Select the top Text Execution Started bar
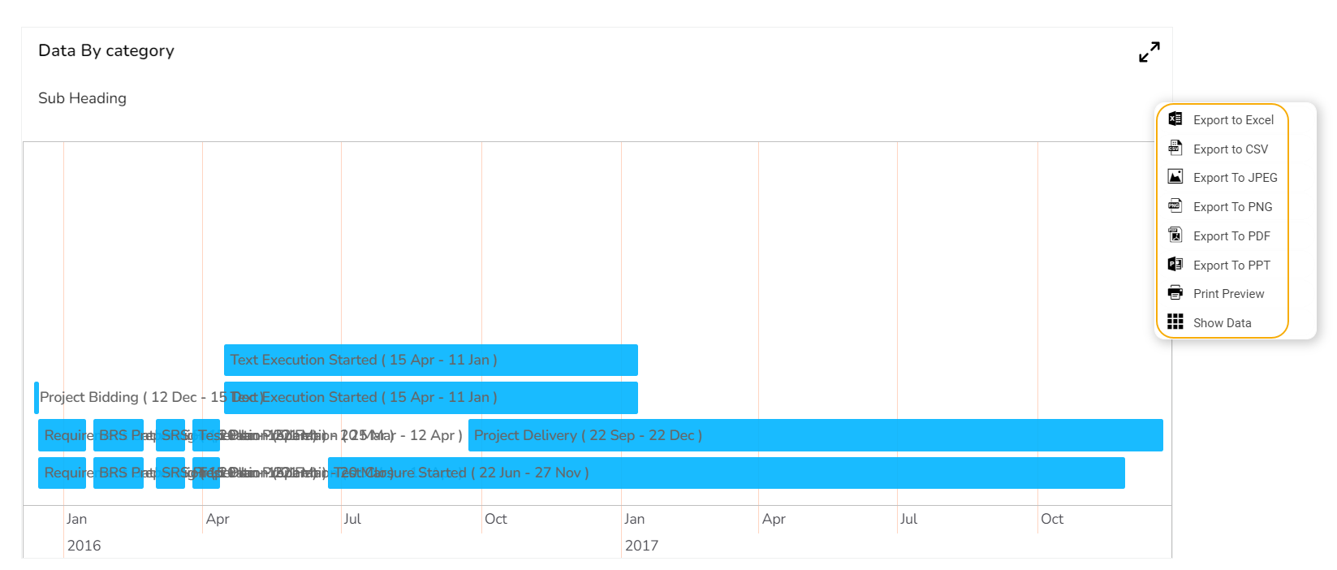 (x=430, y=360)
